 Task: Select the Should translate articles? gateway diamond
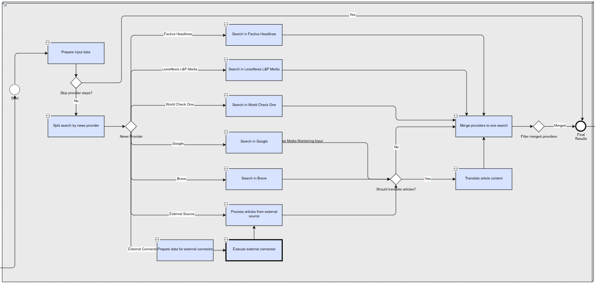(396, 179)
